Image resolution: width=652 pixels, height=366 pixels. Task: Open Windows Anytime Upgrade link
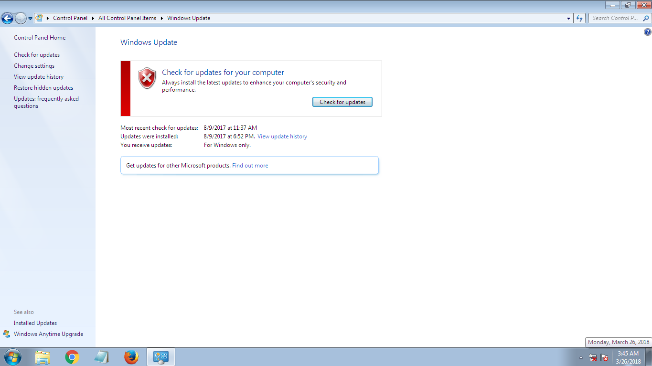pos(48,334)
